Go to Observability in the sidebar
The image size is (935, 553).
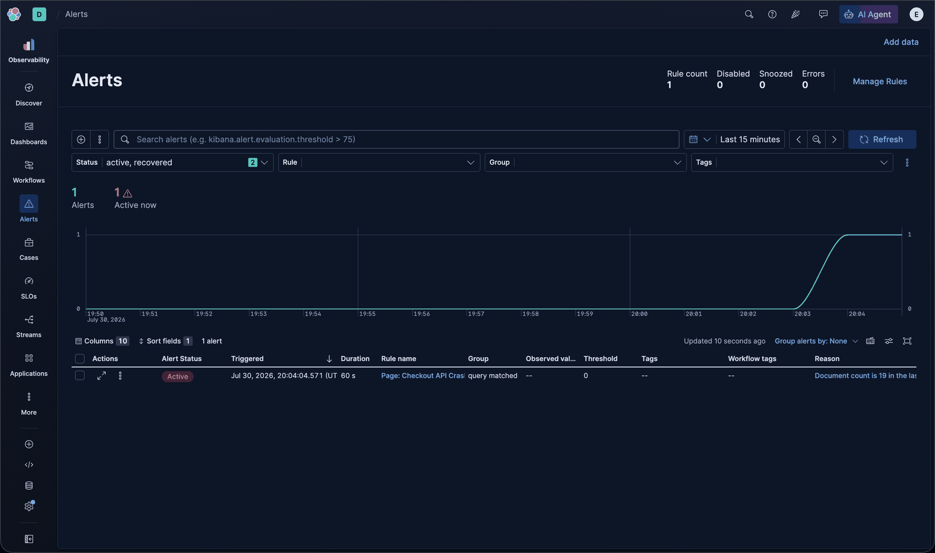[29, 51]
